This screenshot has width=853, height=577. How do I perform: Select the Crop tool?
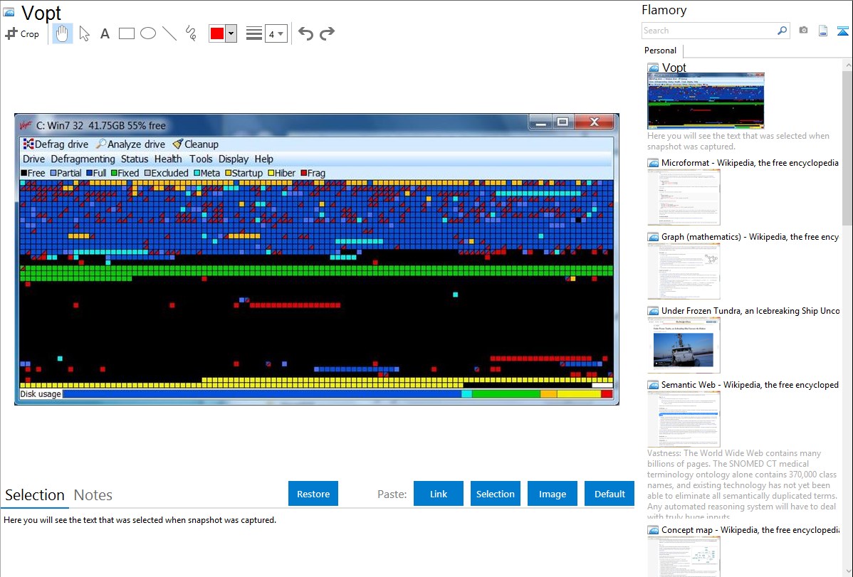[x=22, y=33]
